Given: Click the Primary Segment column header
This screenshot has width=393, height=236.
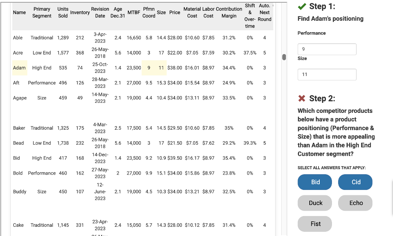Looking at the screenshot, I should tap(42, 13).
